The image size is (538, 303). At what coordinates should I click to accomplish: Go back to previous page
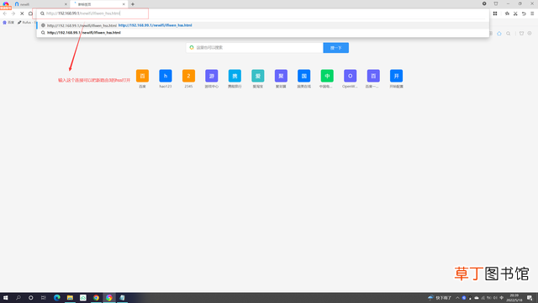(x=5, y=13)
